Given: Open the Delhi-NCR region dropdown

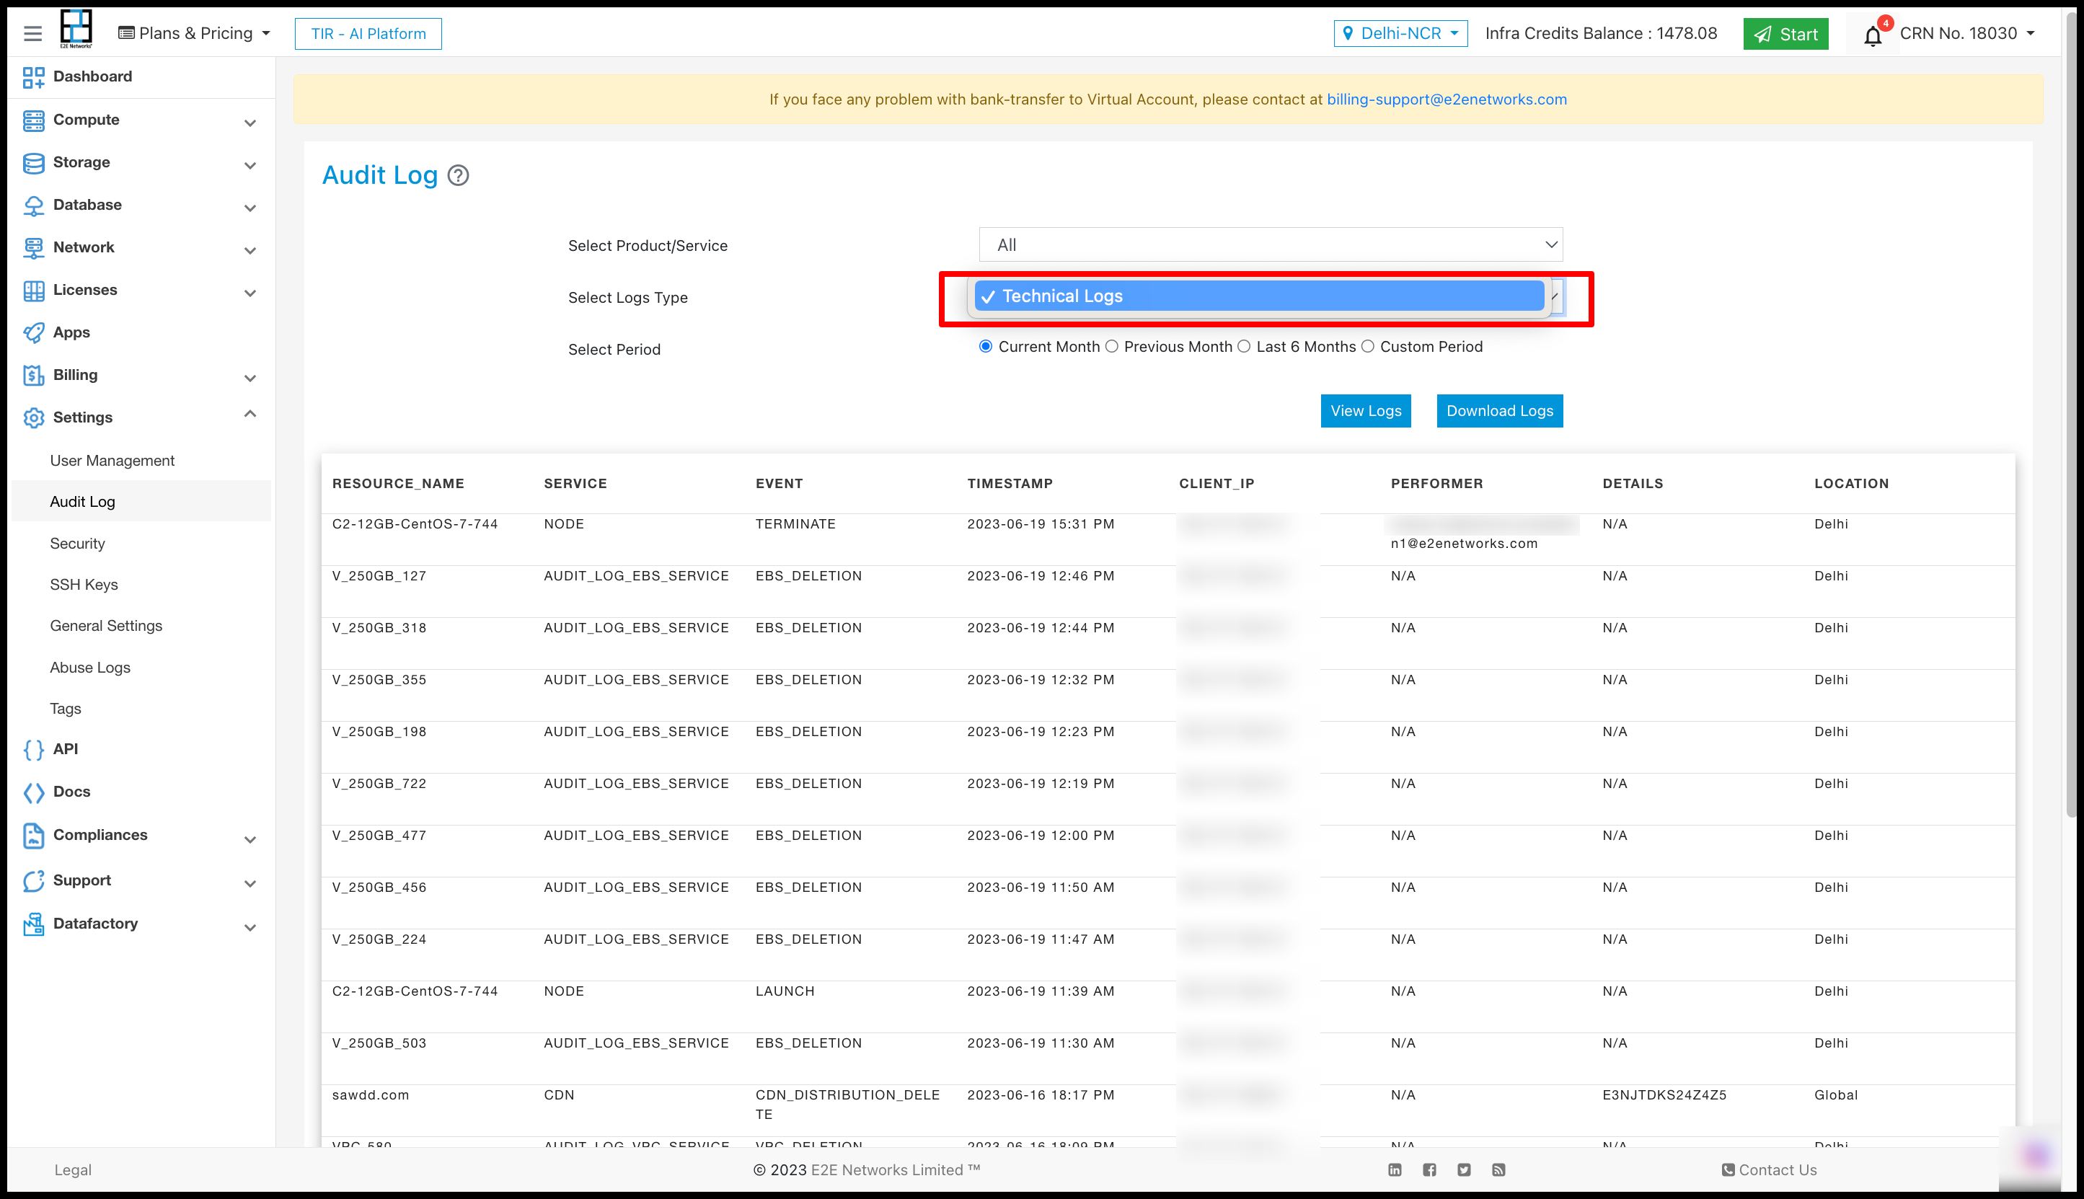Looking at the screenshot, I should coord(1400,34).
